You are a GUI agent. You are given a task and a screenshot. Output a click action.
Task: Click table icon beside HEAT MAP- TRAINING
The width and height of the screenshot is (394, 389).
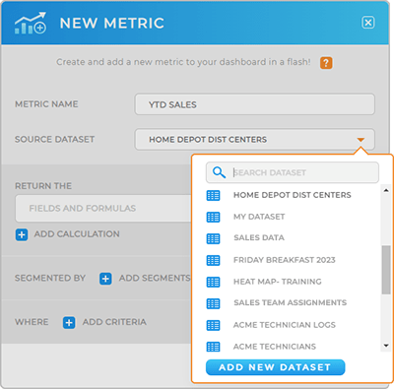(213, 282)
